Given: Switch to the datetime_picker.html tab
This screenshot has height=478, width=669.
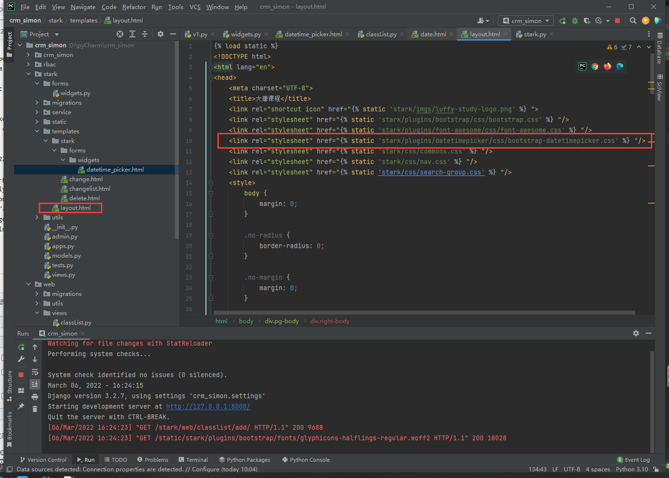Looking at the screenshot, I should tap(313, 34).
